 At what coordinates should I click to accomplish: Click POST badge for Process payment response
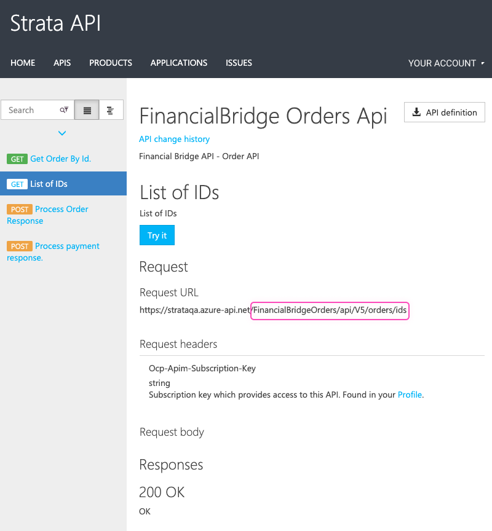point(20,246)
